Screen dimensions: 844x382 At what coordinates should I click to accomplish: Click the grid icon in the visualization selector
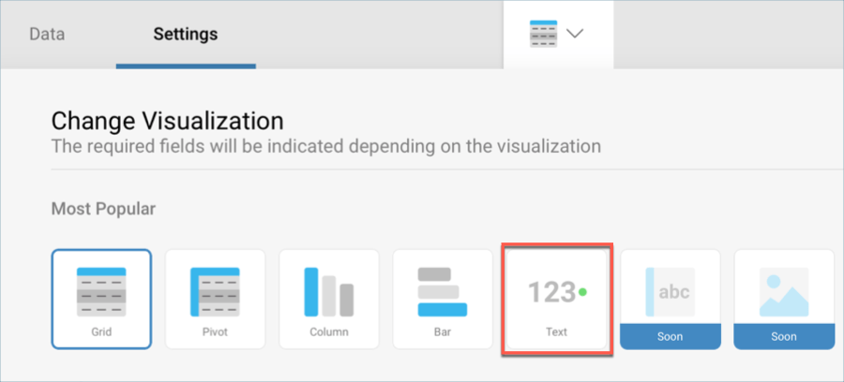[543, 34]
